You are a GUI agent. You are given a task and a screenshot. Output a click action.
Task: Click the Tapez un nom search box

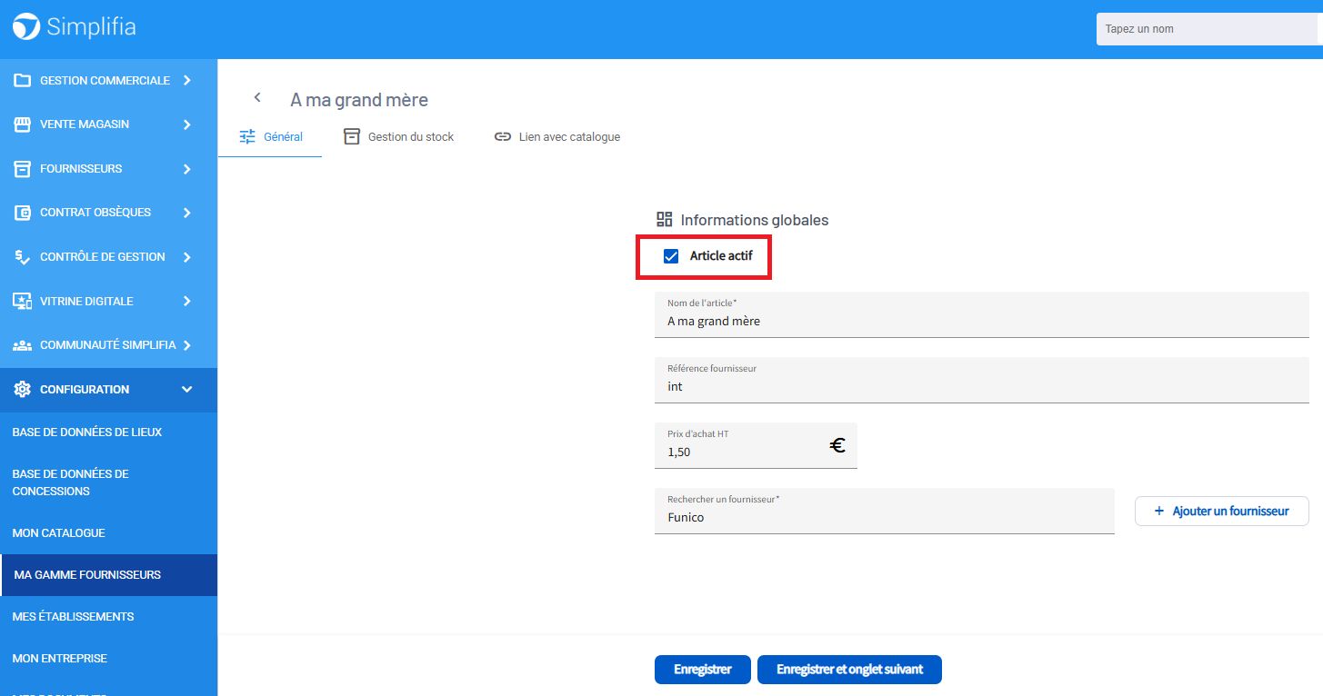tap(1207, 29)
